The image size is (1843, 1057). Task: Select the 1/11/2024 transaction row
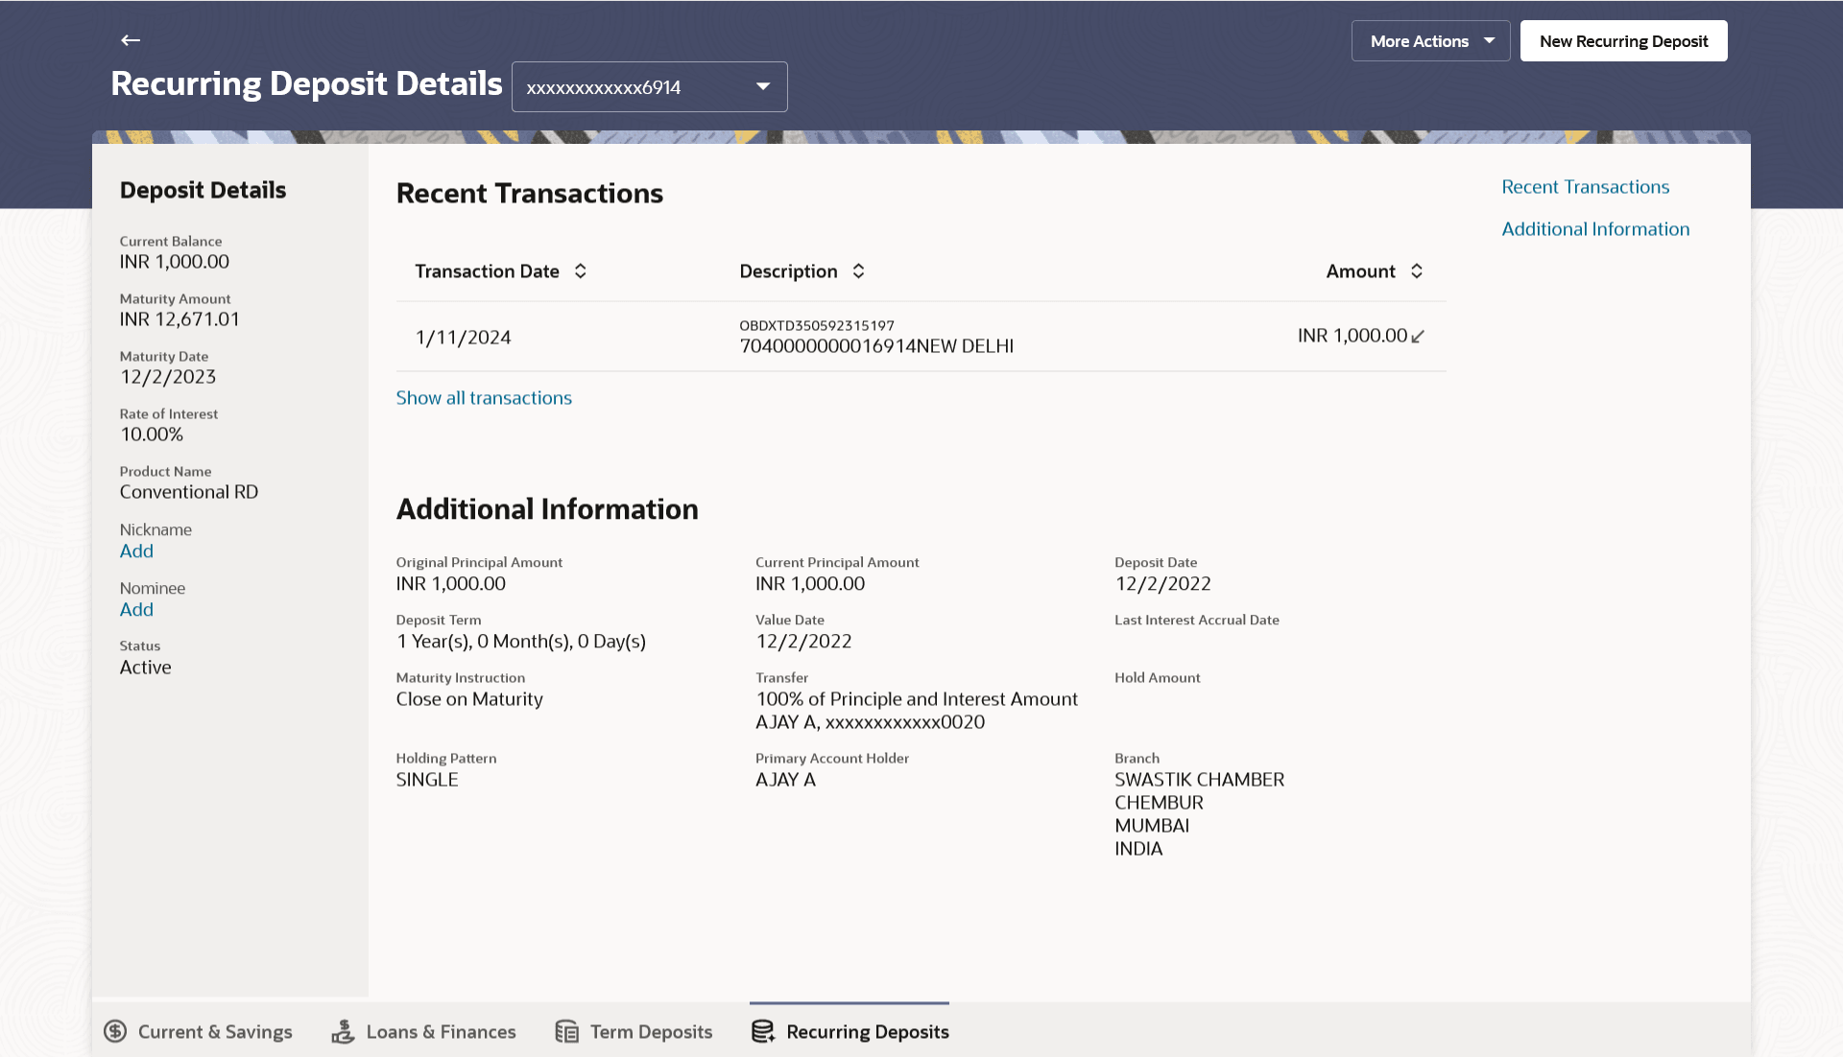tap(920, 337)
